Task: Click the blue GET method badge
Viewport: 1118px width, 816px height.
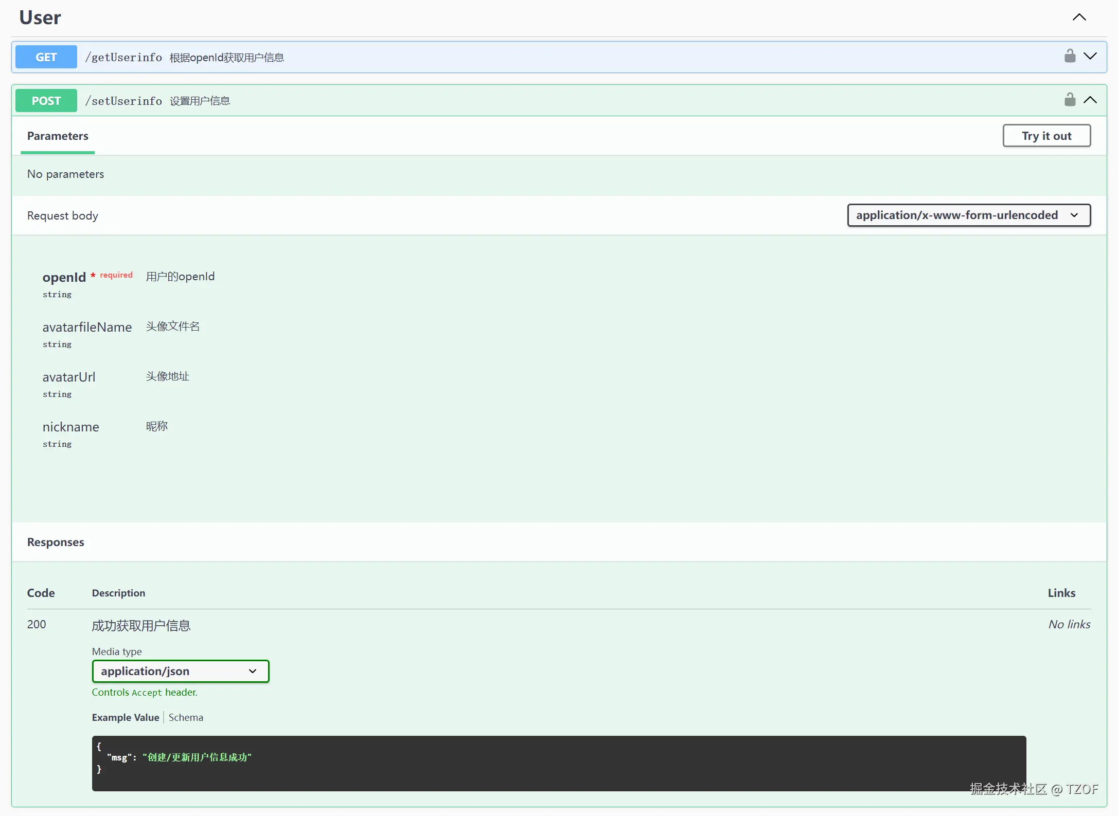Action: tap(46, 57)
